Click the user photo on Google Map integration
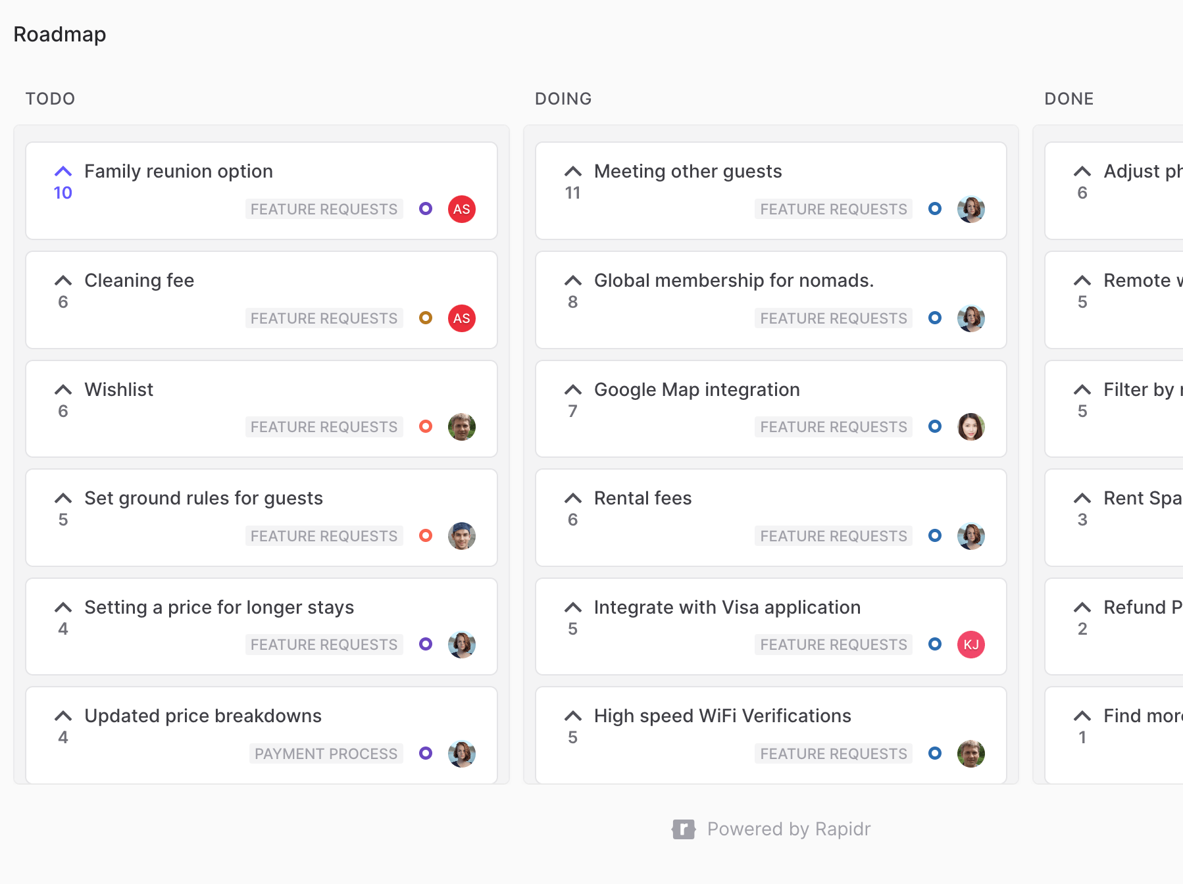1183x884 pixels. point(971,427)
